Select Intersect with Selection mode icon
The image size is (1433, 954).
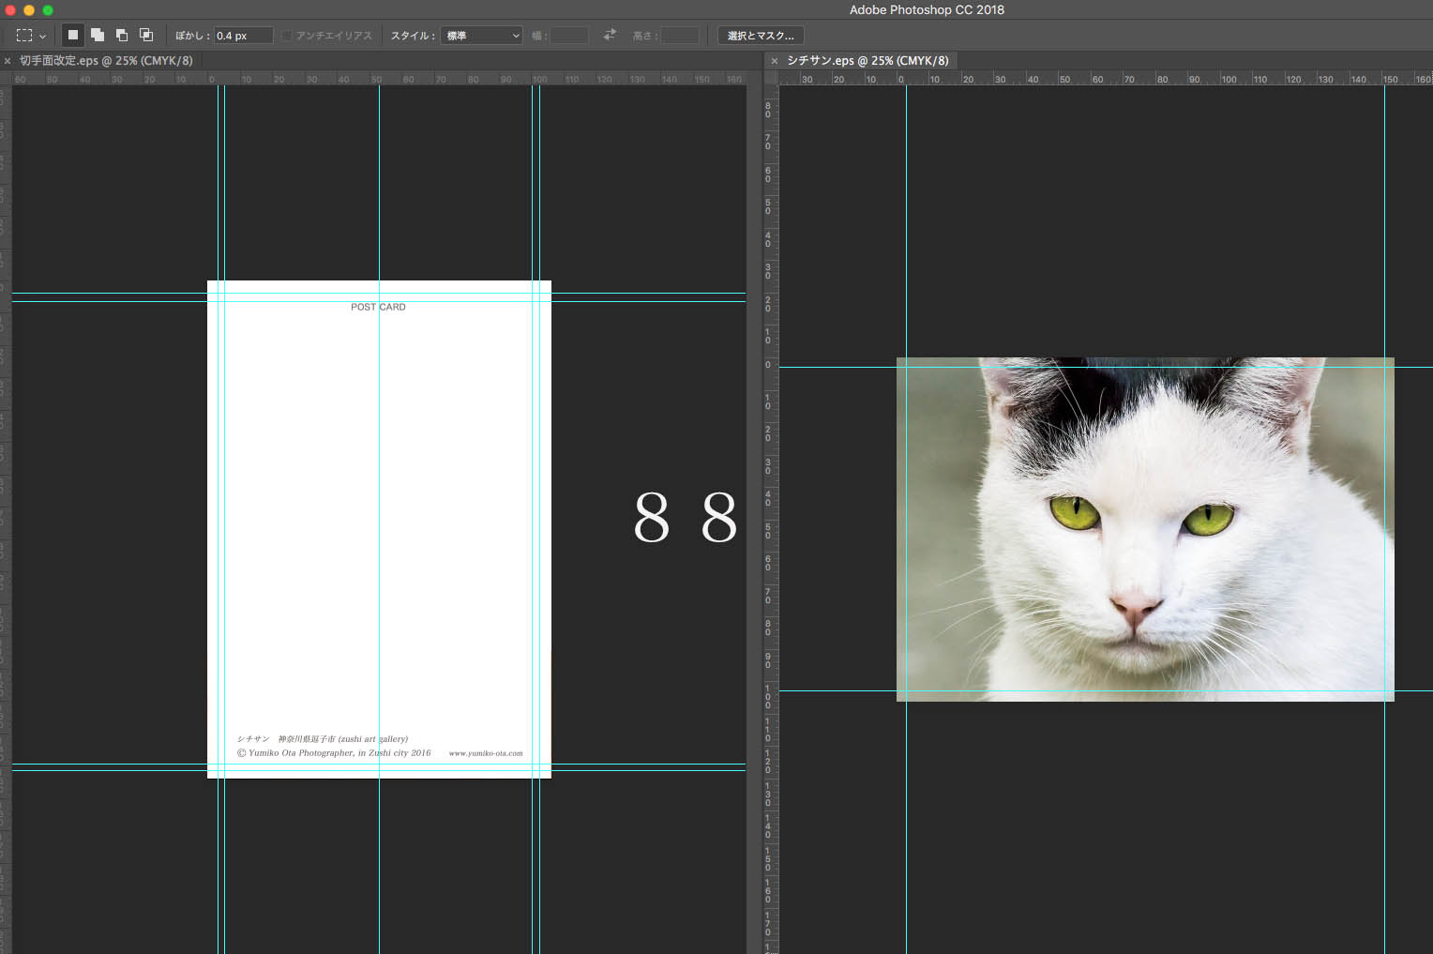point(146,35)
